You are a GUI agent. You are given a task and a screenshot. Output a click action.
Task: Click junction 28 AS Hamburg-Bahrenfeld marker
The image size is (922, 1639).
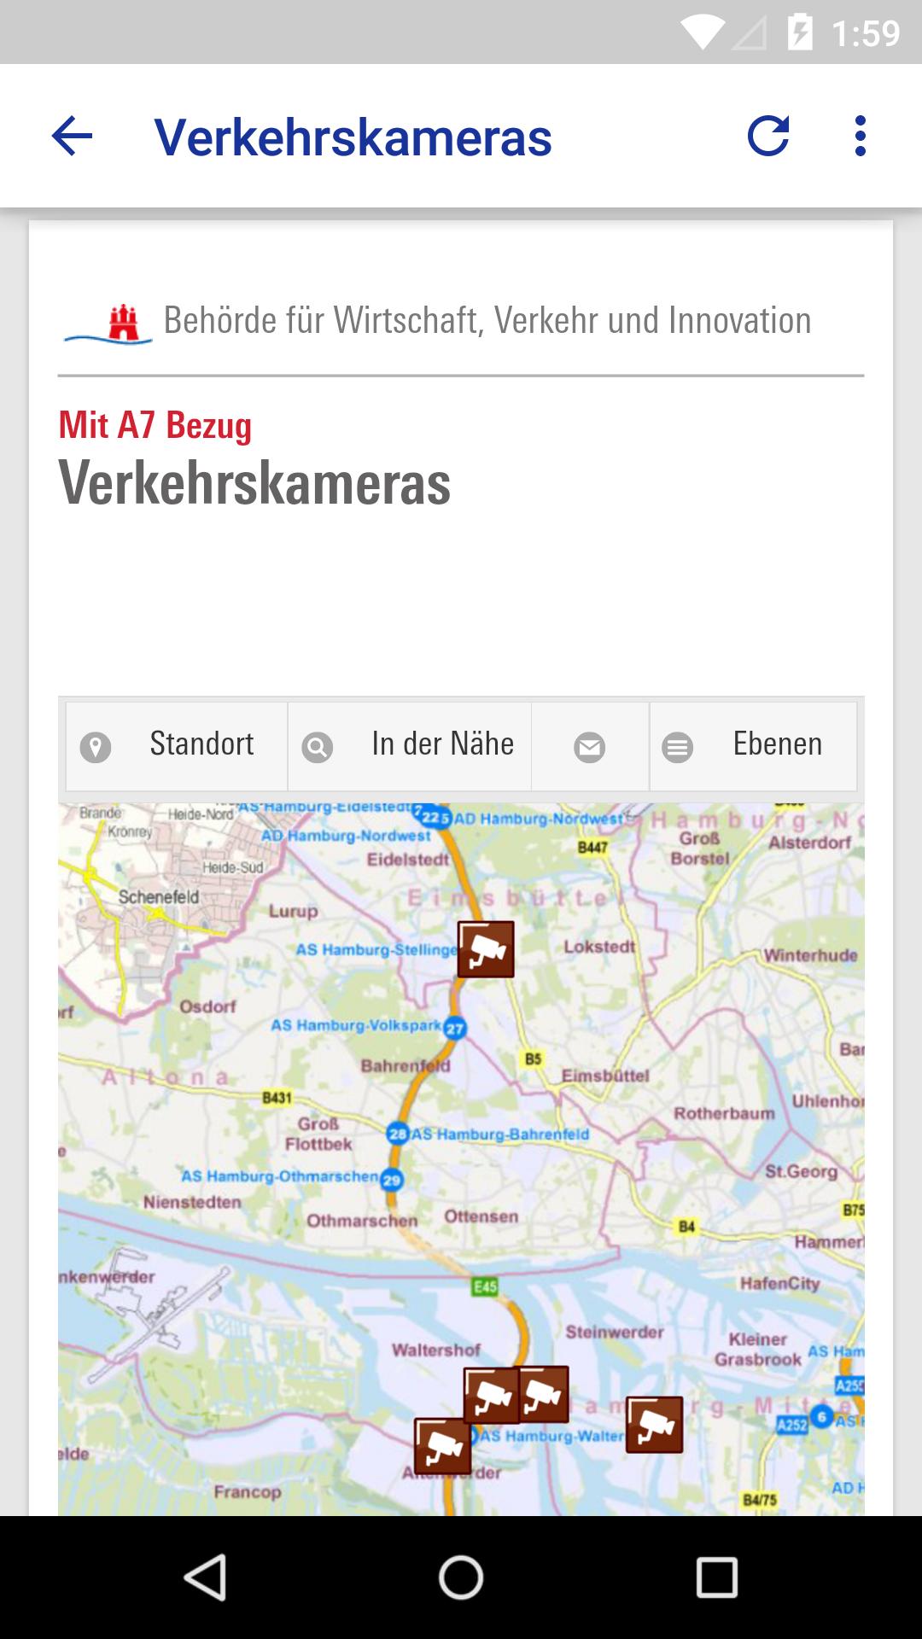tap(398, 1134)
